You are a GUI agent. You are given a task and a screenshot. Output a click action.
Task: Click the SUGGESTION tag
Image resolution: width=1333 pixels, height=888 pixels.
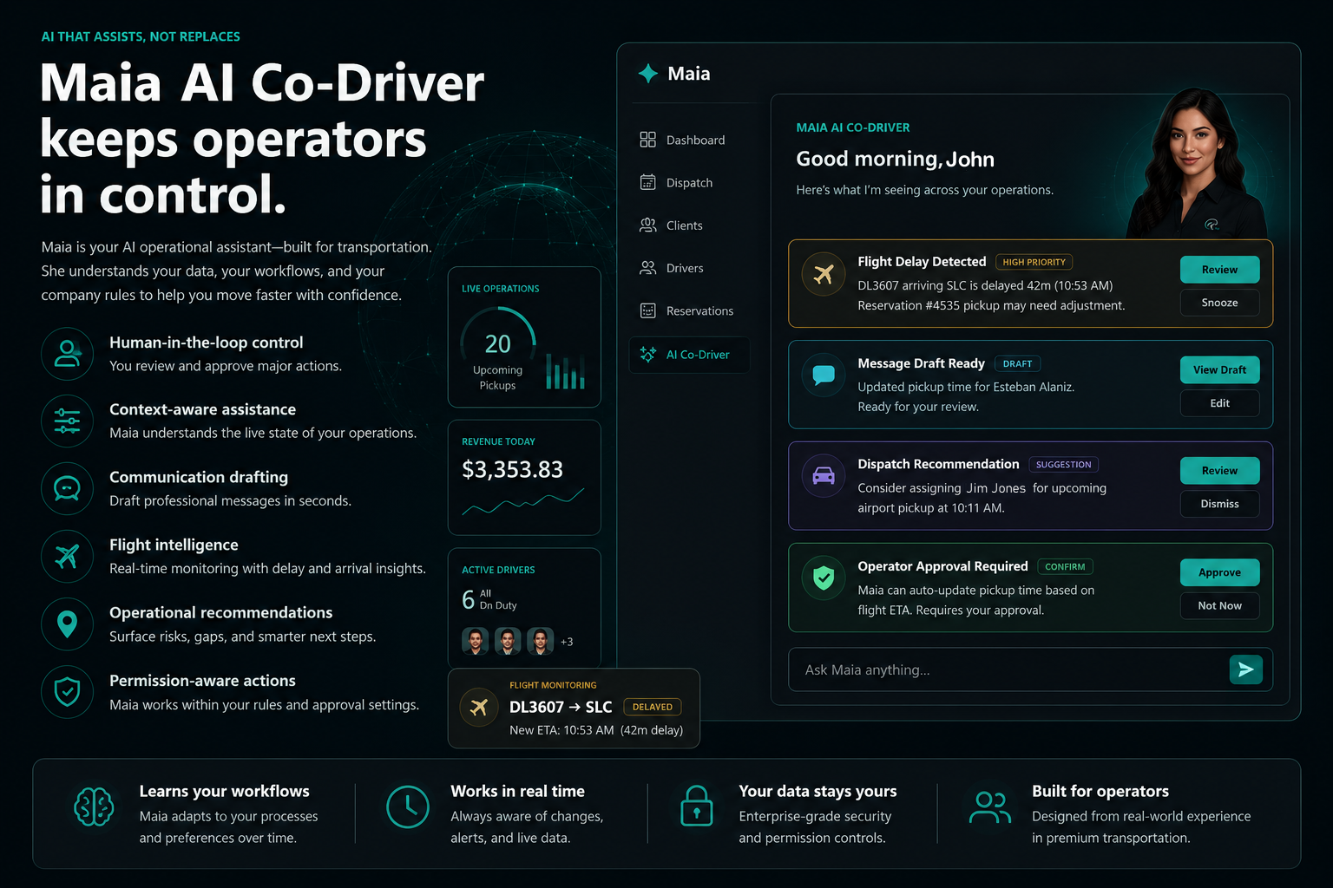click(1063, 465)
